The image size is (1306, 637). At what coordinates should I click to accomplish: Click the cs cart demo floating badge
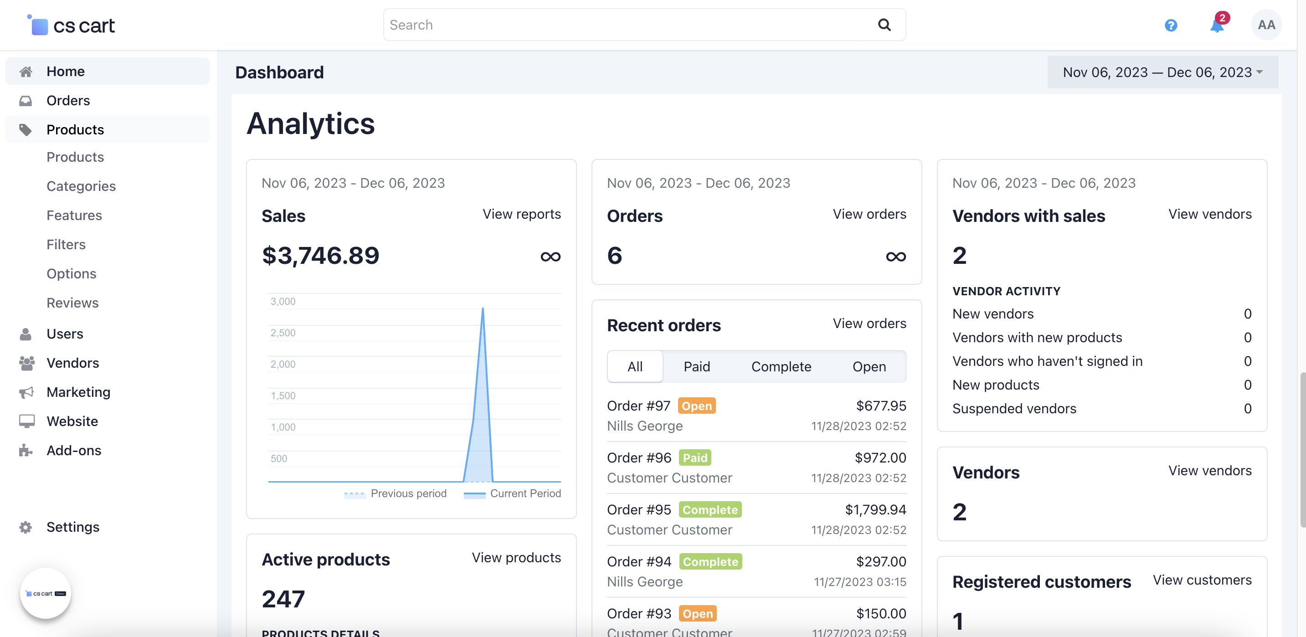point(46,593)
